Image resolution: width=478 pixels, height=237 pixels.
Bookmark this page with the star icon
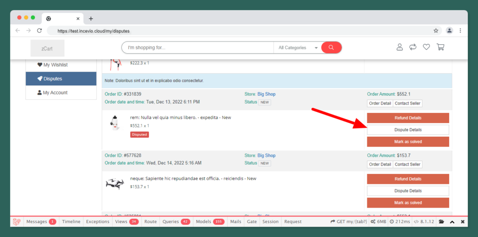click(436, 31)
